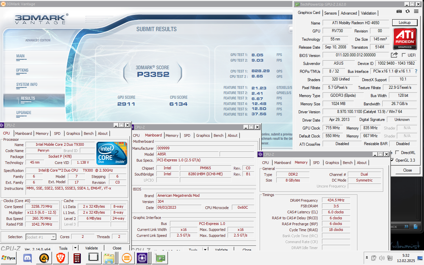Click the Driver Version field in GPU-Z
Screen dimensions: 424x265
369,112
